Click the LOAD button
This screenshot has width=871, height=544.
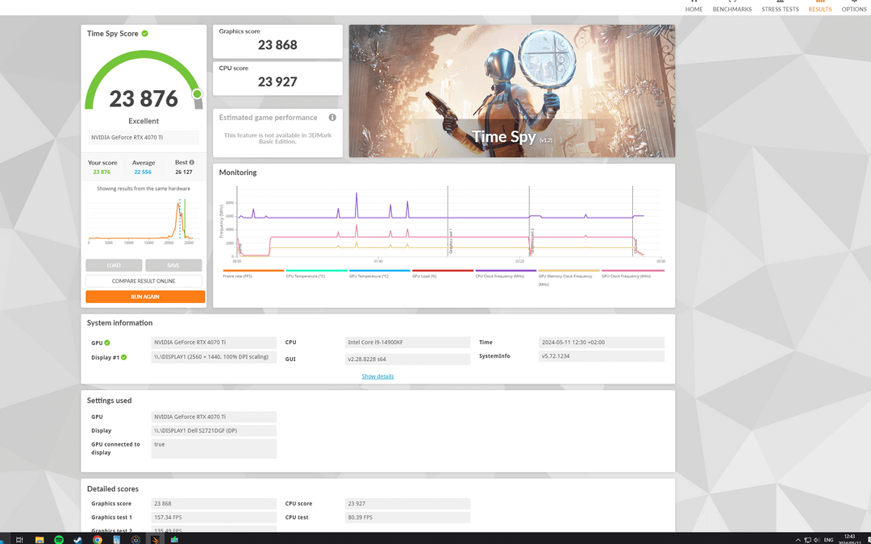pyautogui.click(x=114, y=265)
